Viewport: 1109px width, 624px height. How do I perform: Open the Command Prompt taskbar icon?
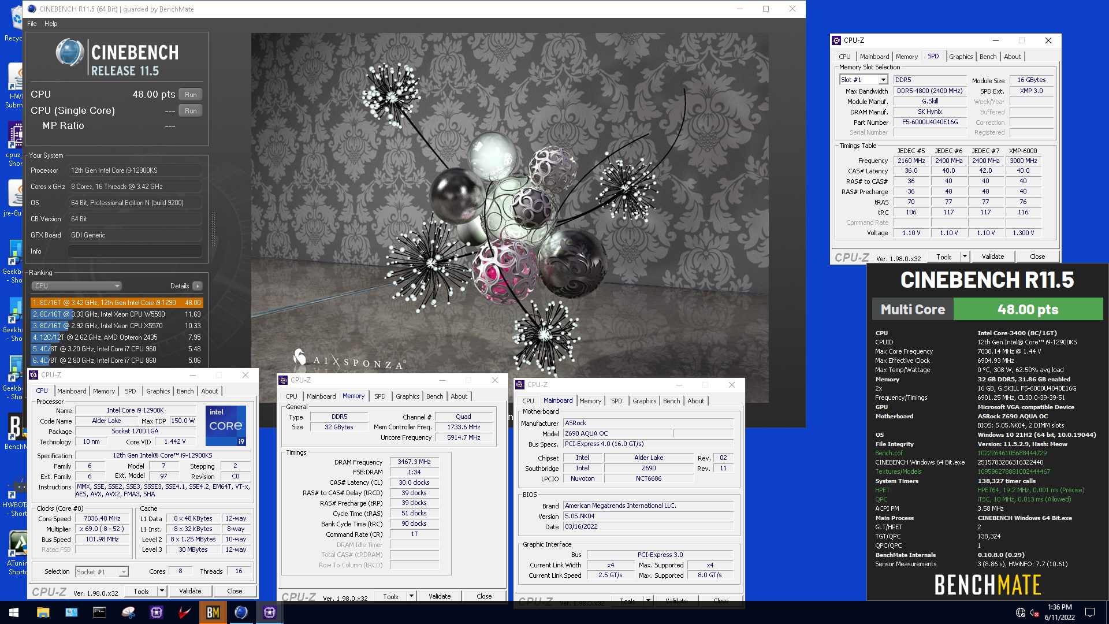[99, 612]
